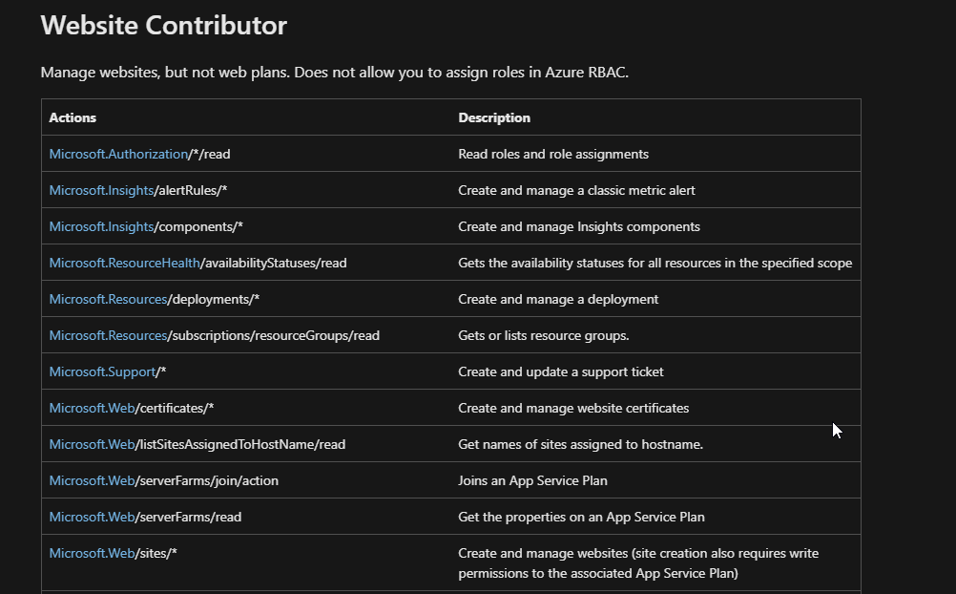The image size is (956, 594).
Task: Click the '/*/read' action text
Action: [x=209, y=154]
